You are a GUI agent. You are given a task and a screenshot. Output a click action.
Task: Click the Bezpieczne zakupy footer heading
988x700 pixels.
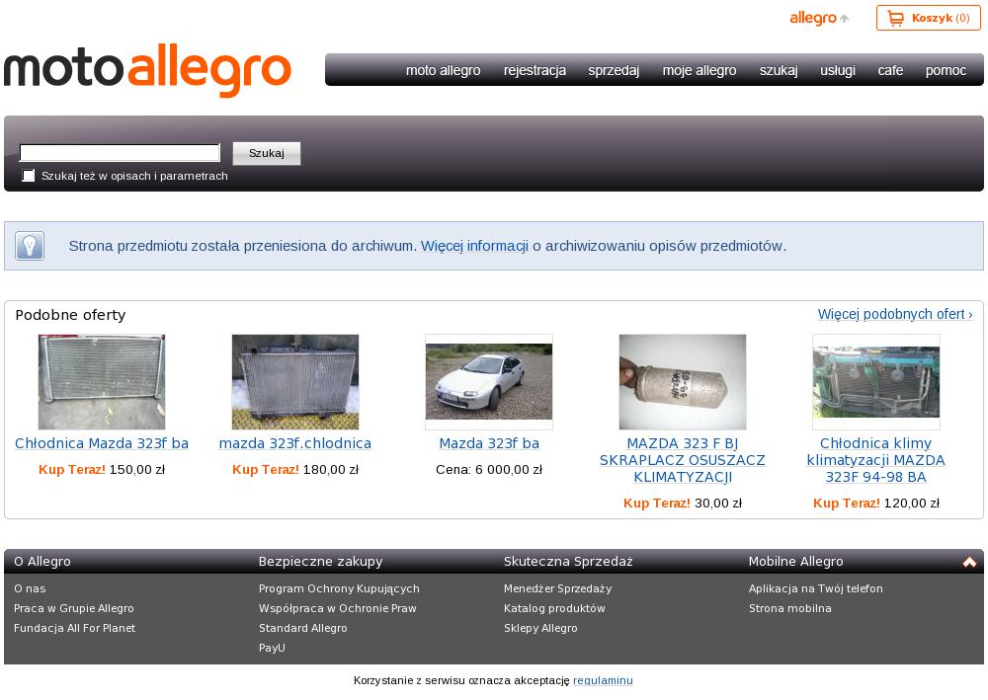(321, 562)
